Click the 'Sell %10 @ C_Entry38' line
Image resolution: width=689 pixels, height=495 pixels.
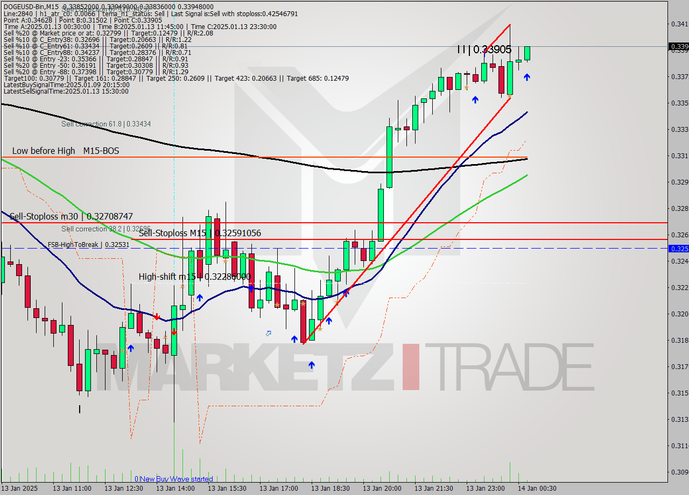coord(97,39)
